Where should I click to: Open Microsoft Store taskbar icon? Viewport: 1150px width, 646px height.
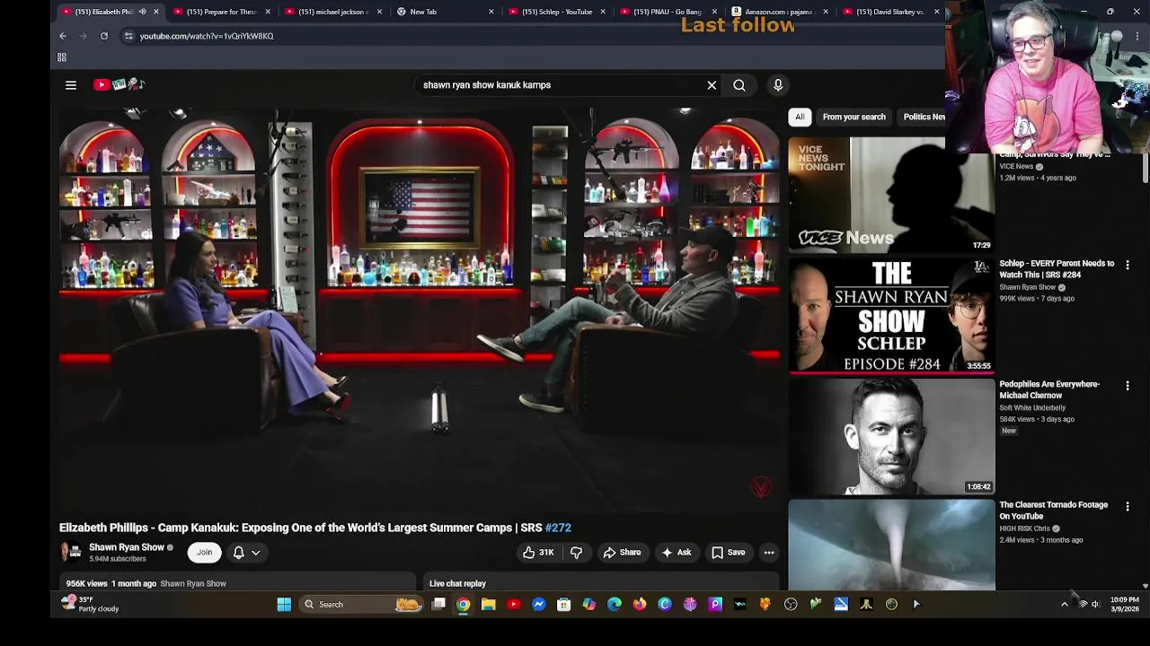click(563, 605)
